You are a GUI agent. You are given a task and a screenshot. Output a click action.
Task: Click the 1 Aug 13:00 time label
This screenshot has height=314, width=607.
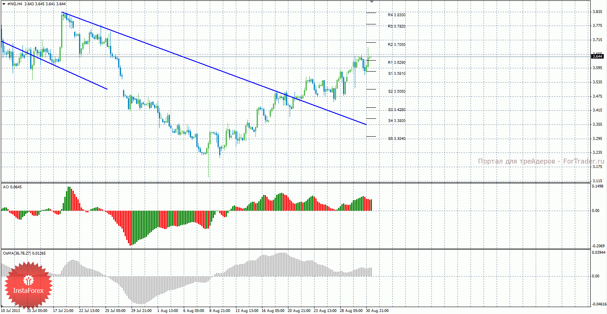point(167,311)
